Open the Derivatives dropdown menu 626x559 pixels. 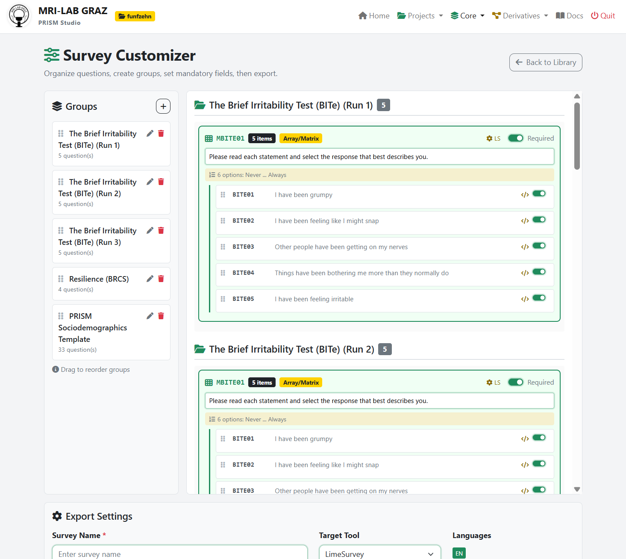point(520,16)
